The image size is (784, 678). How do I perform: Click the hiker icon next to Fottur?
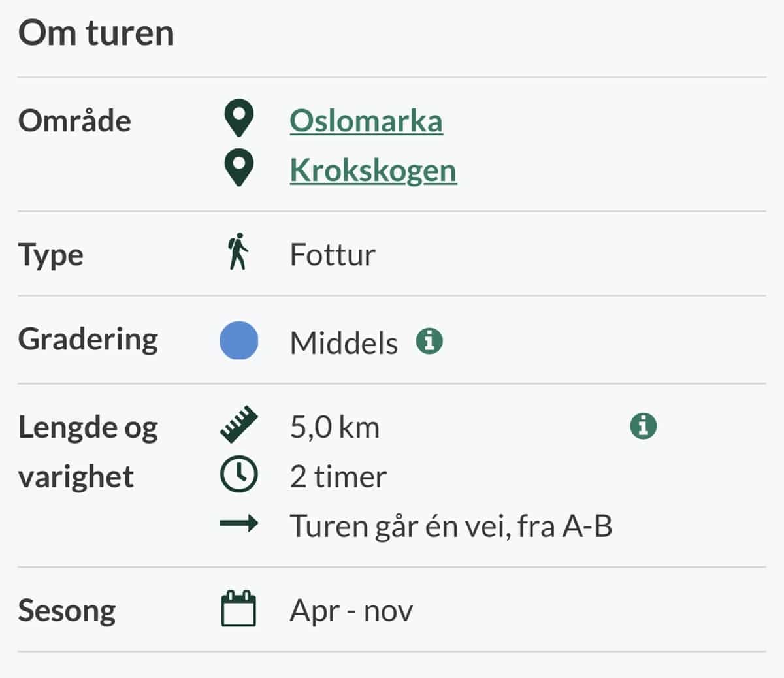[x=238, y=252]
